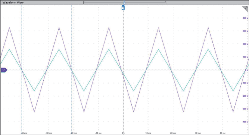
Task: Click the -30 ms time label
Action: pyautogui.click(x=49, y=133)
